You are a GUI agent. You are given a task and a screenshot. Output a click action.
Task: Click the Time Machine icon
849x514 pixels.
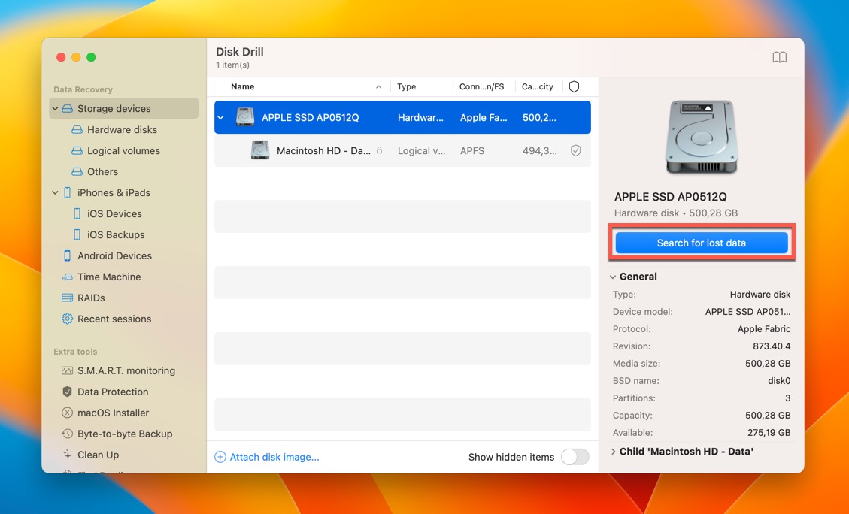pos(67,277)
